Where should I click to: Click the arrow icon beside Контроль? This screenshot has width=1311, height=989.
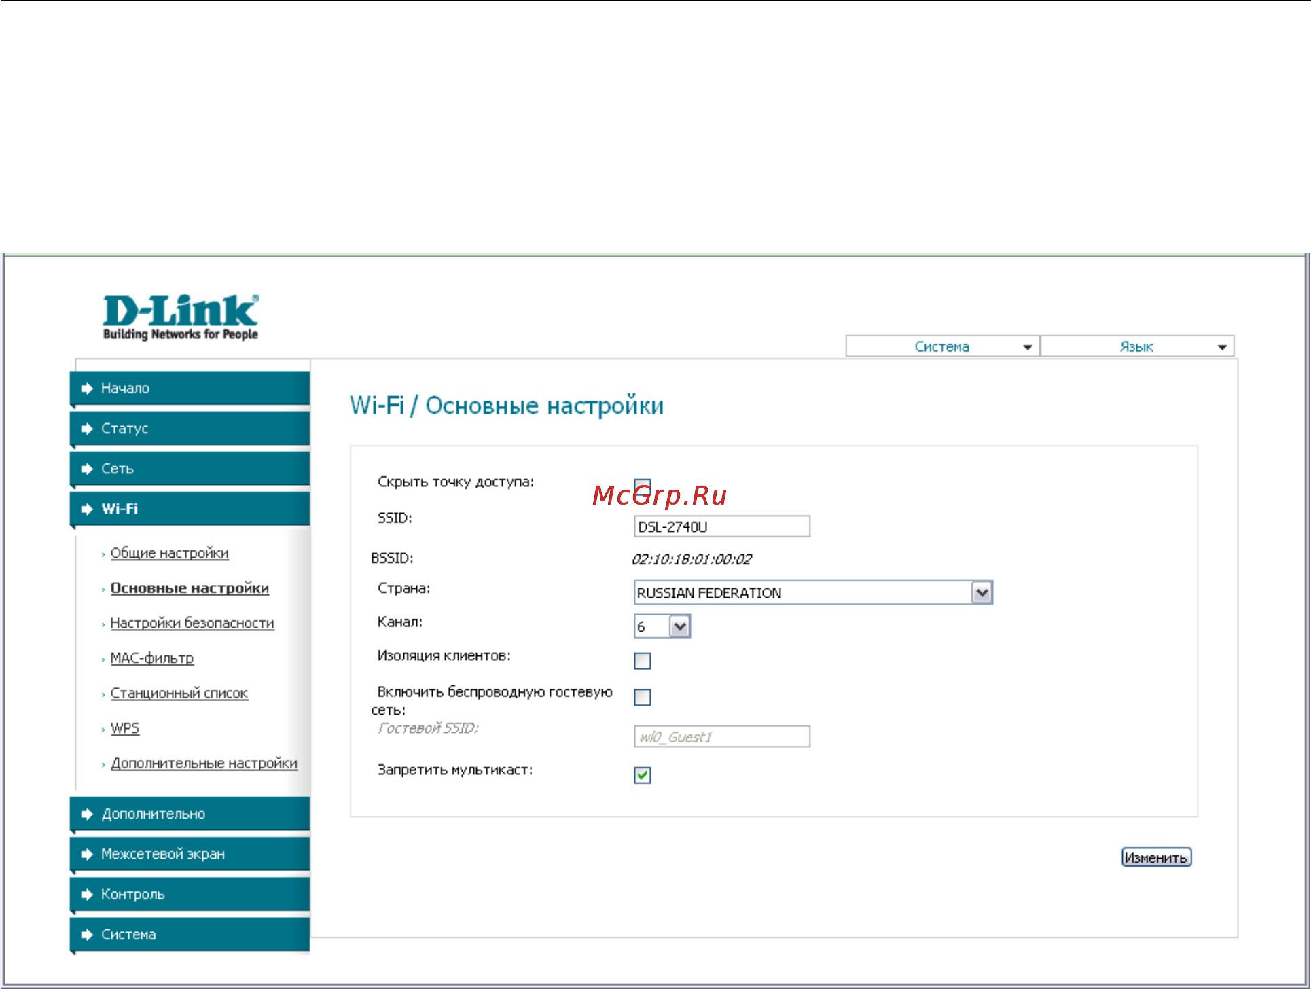click(x=87, y=894)
